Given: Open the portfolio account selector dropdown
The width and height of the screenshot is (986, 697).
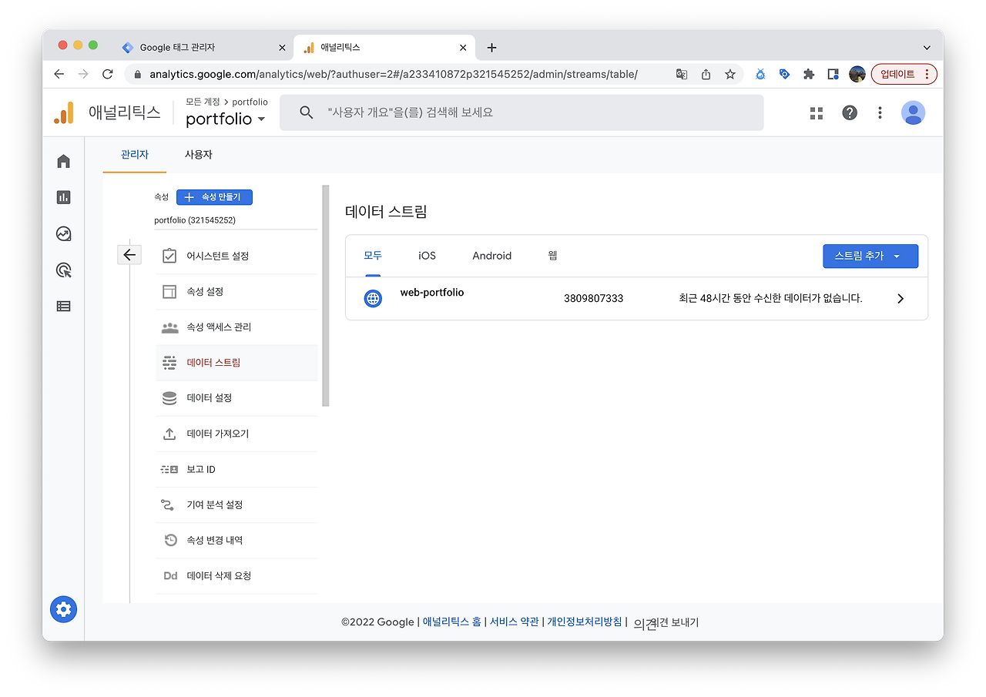Looking at the screenshot, I should [x=226, y=119].
